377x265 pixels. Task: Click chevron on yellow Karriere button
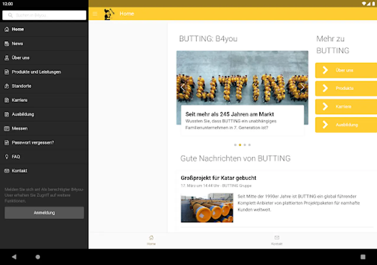(x=325, y=107)
